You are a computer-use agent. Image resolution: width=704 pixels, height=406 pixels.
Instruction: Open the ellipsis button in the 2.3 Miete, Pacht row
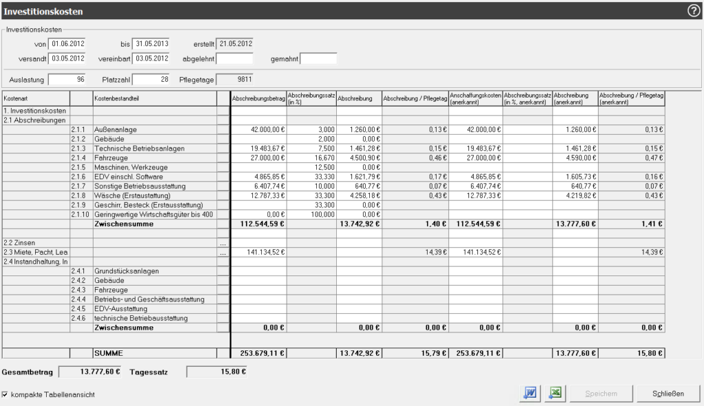click(x=222, y=253)
